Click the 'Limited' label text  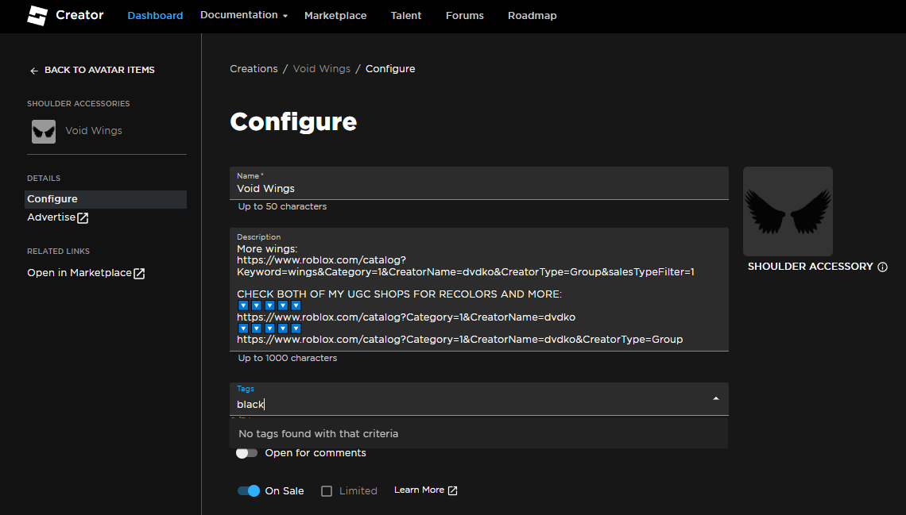358,490
